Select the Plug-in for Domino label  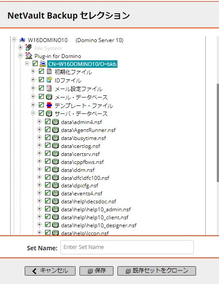(x=58, y=56)
